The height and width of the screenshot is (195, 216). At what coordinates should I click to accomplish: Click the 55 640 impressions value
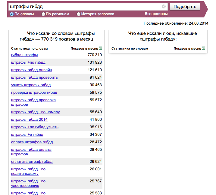pyautogui.click(x=95, y=112)
